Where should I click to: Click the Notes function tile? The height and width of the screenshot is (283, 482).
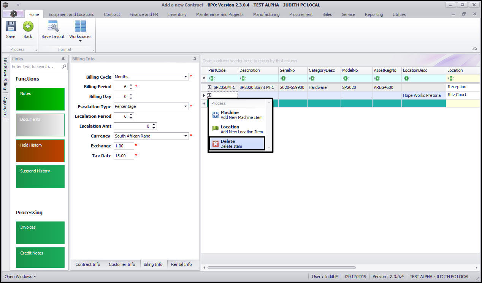pos(40,99)
